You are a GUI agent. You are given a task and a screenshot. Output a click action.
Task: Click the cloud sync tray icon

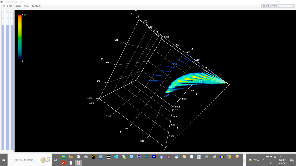267,156
